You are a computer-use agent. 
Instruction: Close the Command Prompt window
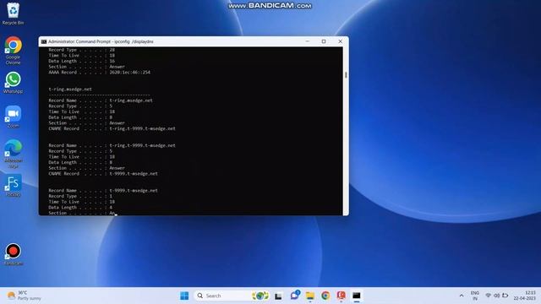pyautogui.click(x=340, y=41)
